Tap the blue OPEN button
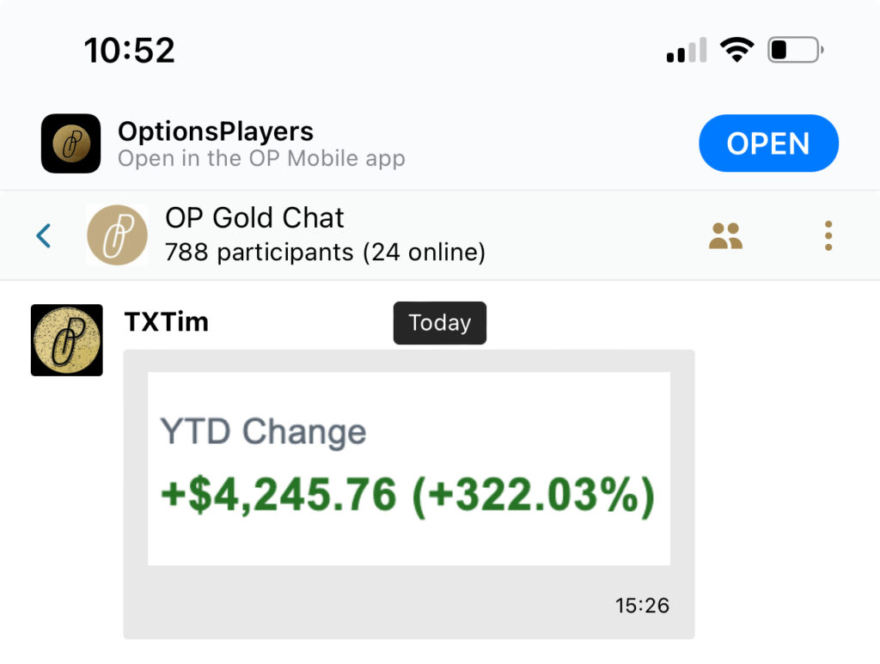 (x=768, y=143)
